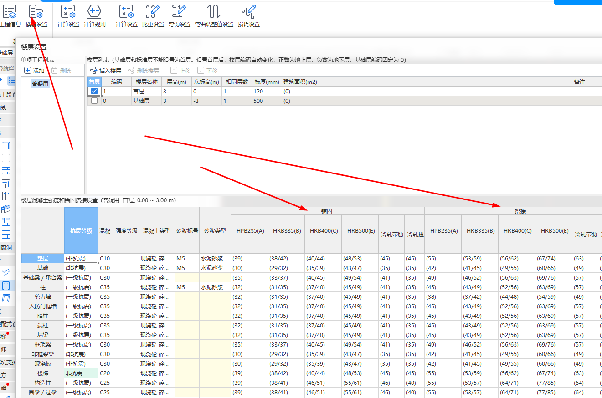Expand the 装配式 category in sidebar
This screenshot has width=602, height=398.
[7, 324]
